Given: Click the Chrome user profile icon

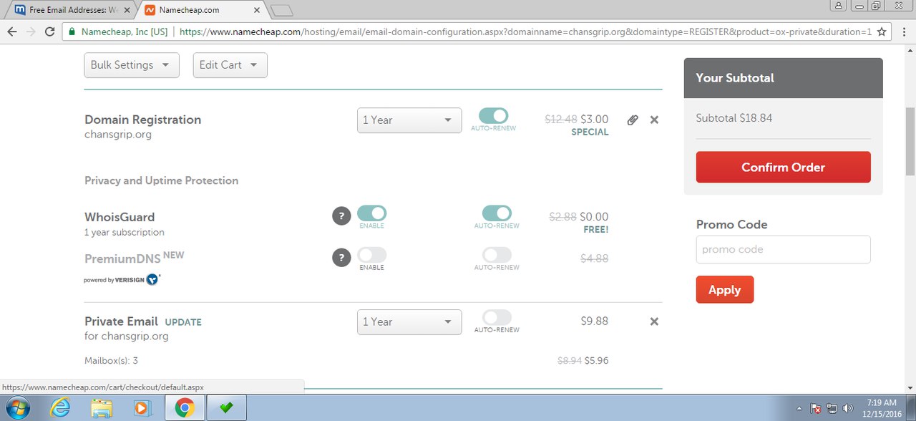Looking at the screenshot, I should click(x=839, y=5).
